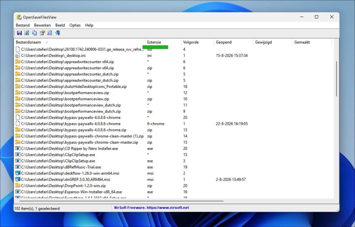Click the vertical scrollbar thumb of the file list

pos(336,79)
